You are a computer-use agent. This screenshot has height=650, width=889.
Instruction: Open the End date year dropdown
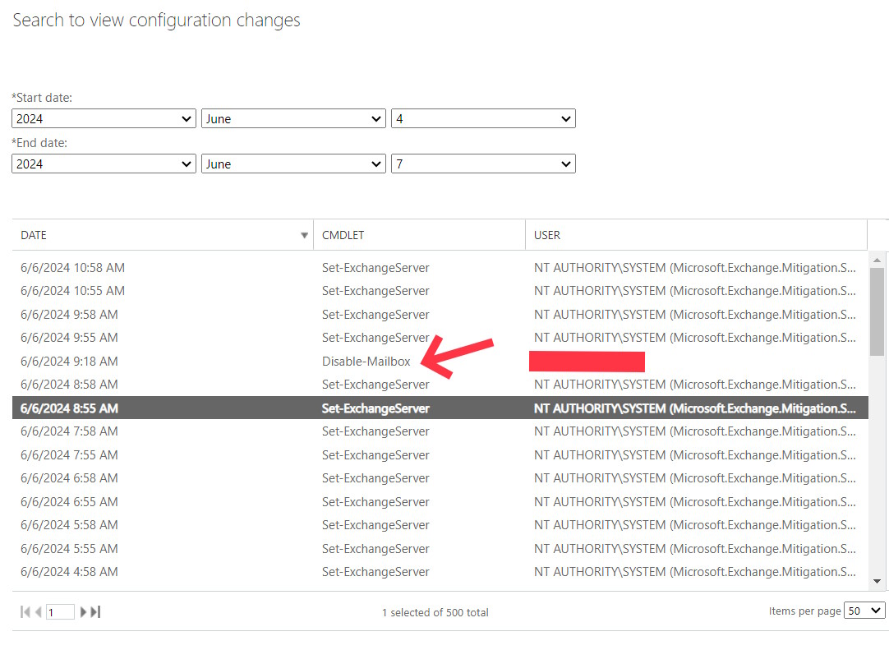(104, 164)
